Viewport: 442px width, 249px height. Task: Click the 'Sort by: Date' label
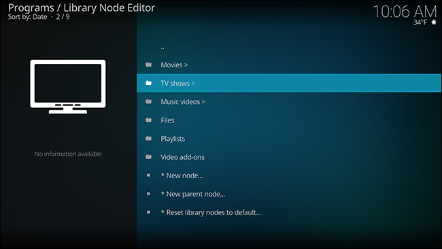pyautogui.click(x=27, y=17)
